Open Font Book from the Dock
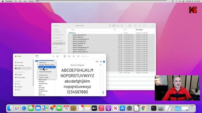 coord(161,108)
